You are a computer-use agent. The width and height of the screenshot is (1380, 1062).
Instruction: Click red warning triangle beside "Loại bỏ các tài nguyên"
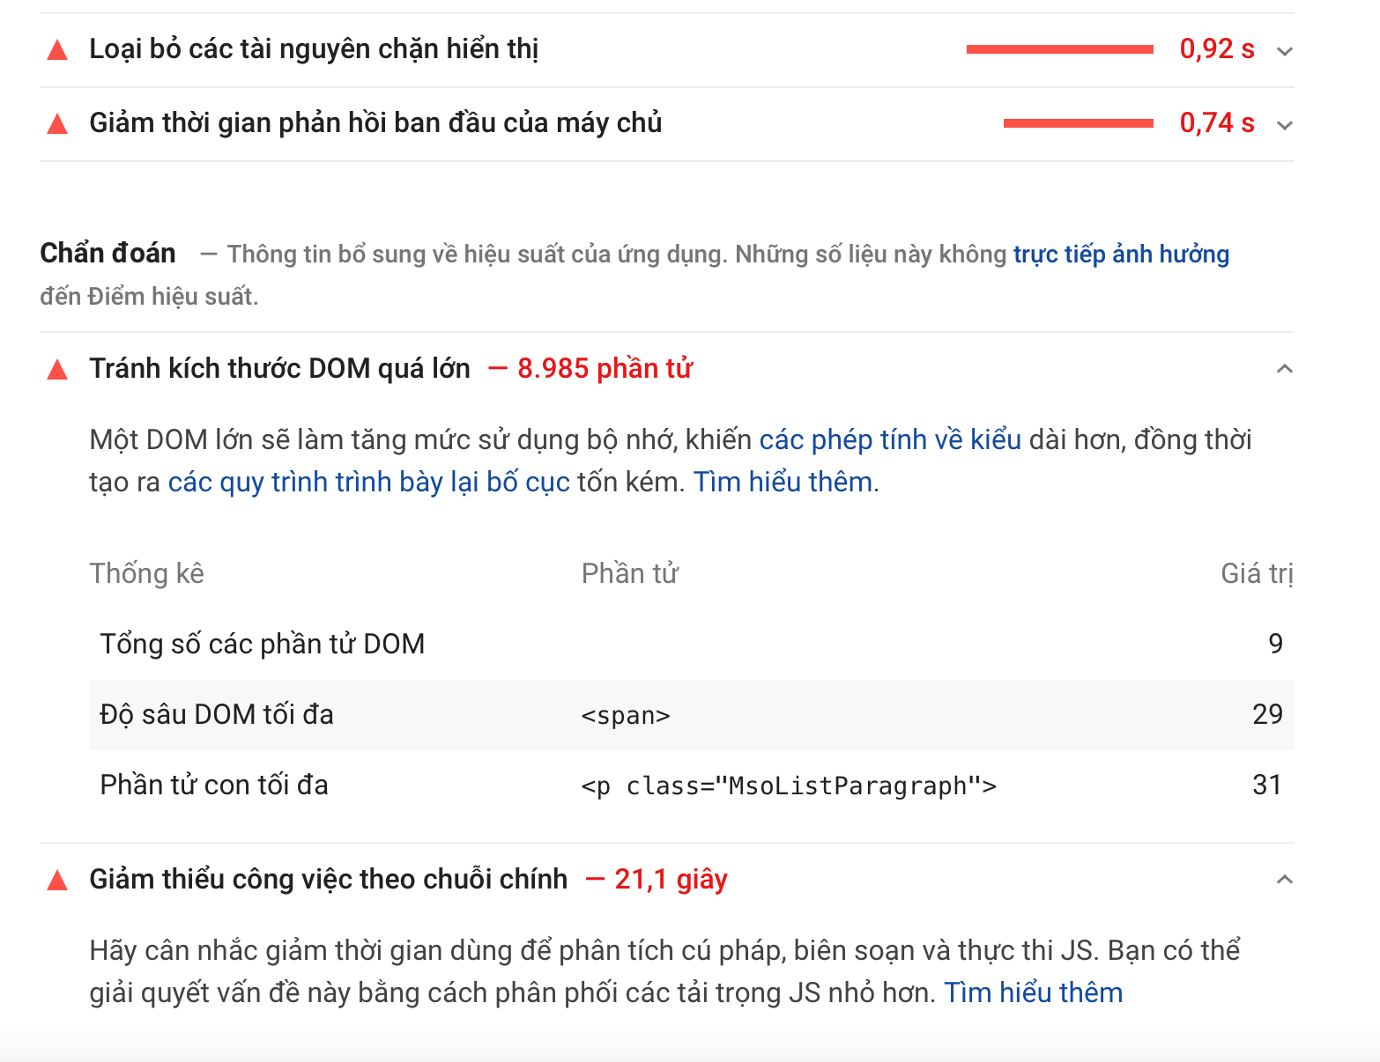point(57,50)
